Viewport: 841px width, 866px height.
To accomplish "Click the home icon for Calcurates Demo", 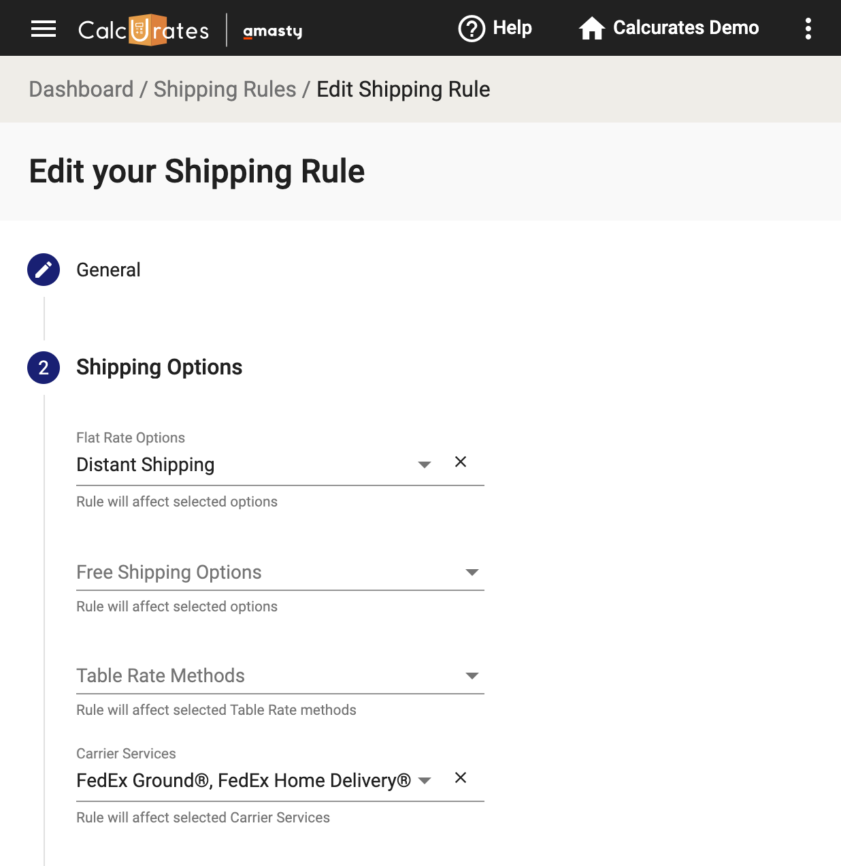I will 591,29.
